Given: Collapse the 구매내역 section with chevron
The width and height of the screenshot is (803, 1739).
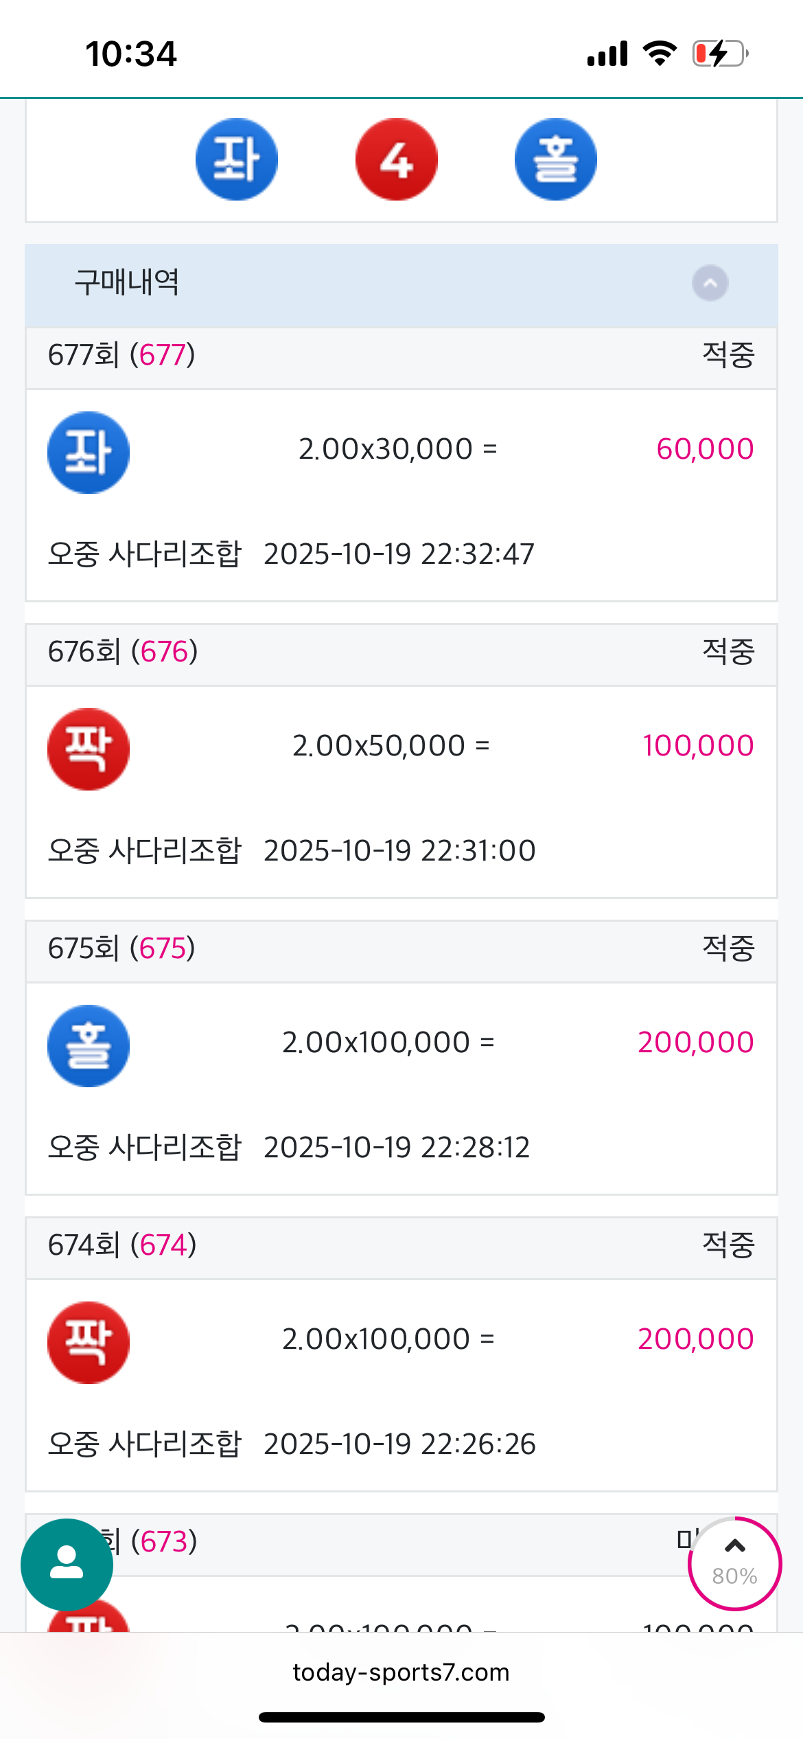Looking at the screenshot, I should tap(710, 283).
